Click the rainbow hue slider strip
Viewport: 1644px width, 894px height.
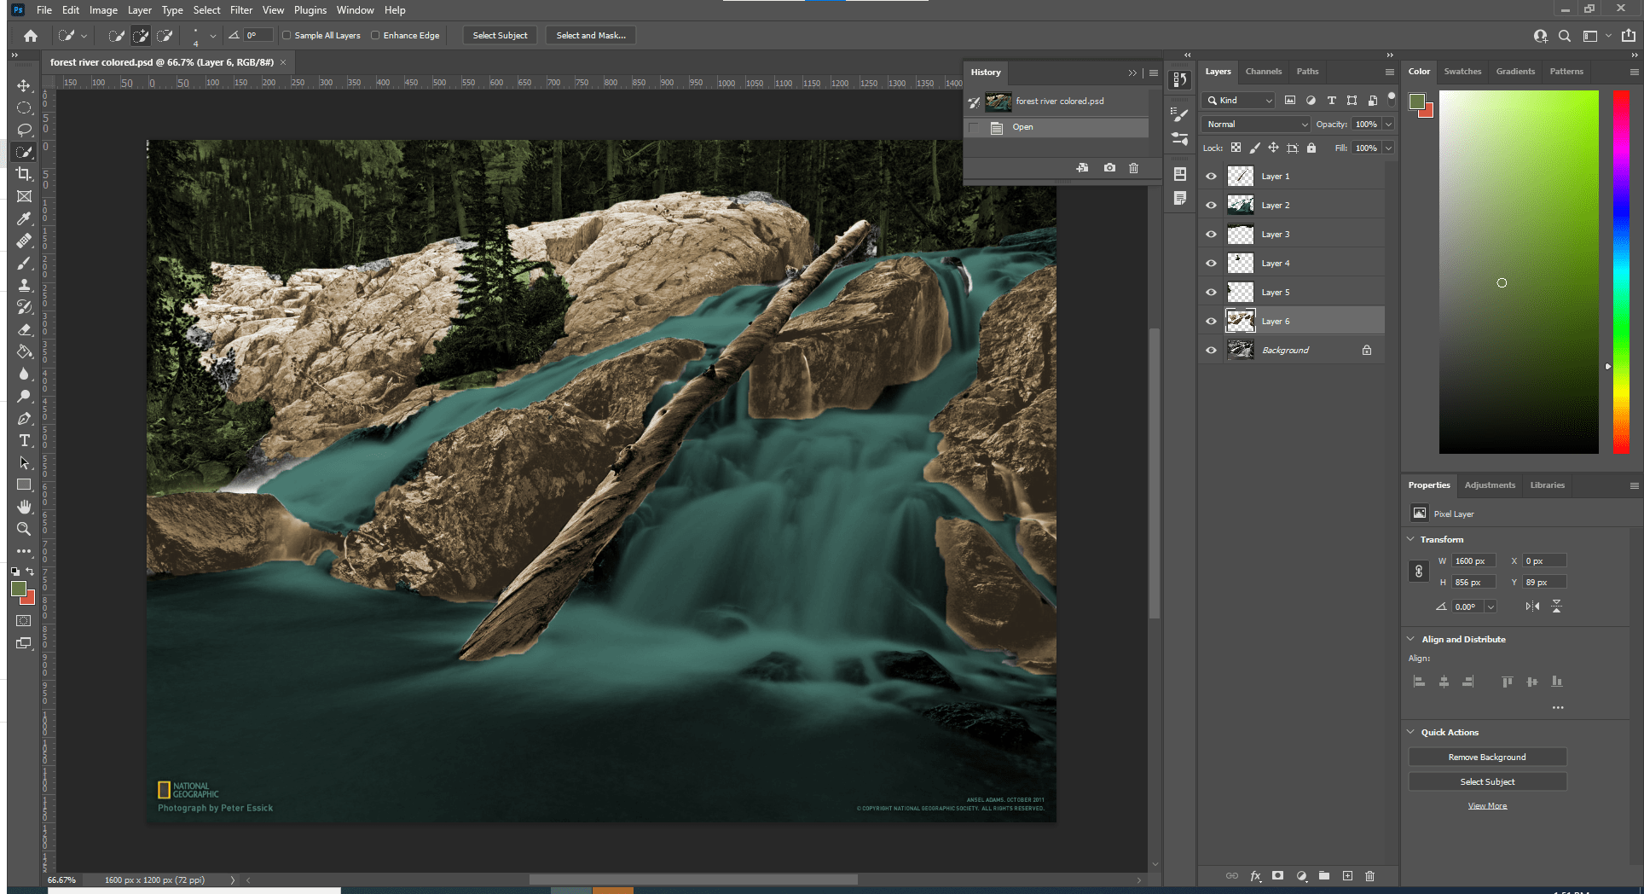coord(1620,271)
